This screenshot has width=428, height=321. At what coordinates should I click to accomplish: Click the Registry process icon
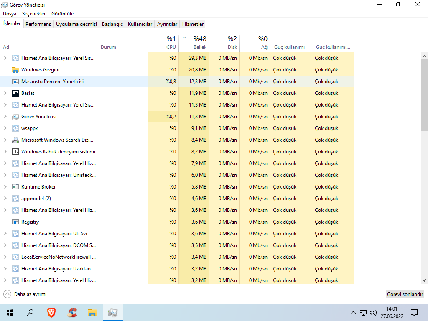coord(15,222)
